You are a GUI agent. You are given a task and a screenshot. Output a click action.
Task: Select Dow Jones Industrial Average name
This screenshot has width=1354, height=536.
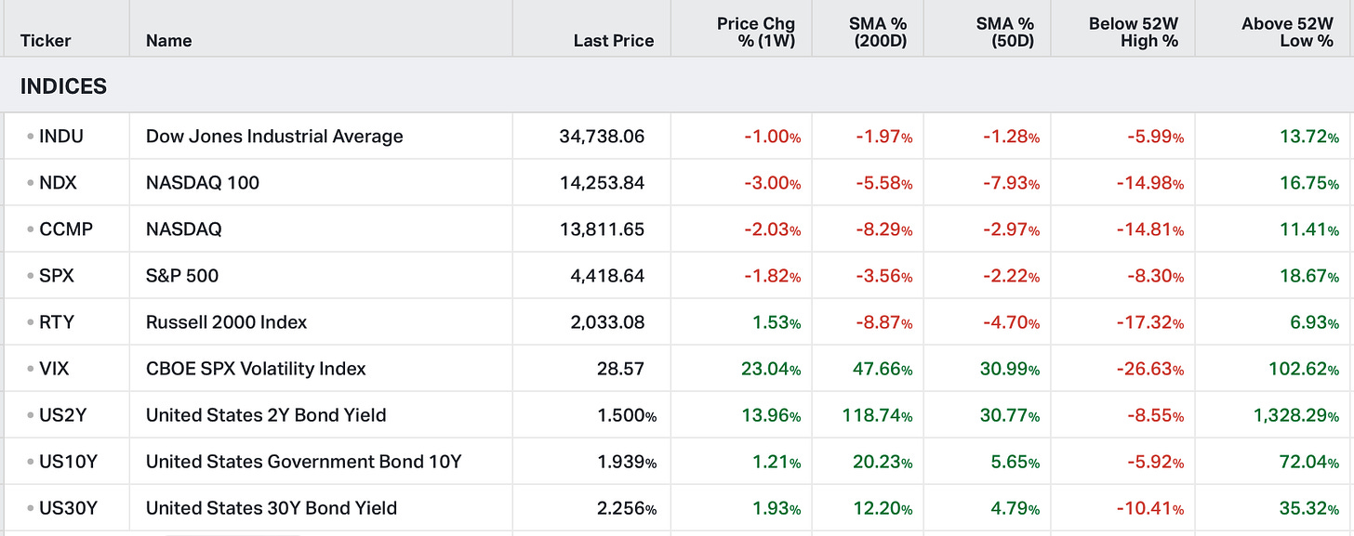click(274, 137)
